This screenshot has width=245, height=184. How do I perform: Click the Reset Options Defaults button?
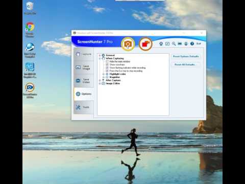186,56
